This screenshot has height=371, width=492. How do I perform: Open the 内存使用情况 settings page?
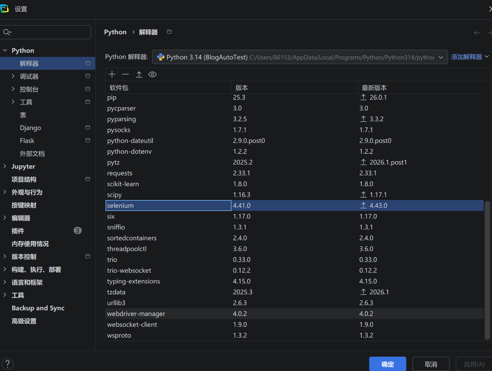pyautogui.click(x=30, y=244)
